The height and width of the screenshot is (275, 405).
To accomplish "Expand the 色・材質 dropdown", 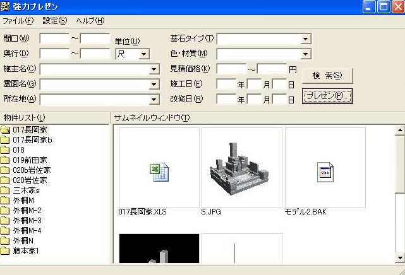I will coord(306,54).
